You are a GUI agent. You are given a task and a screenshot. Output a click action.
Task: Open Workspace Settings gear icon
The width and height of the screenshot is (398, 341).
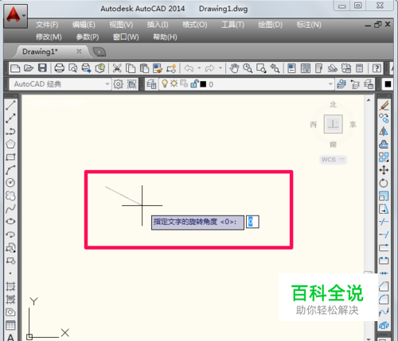(x=119, y=84)
